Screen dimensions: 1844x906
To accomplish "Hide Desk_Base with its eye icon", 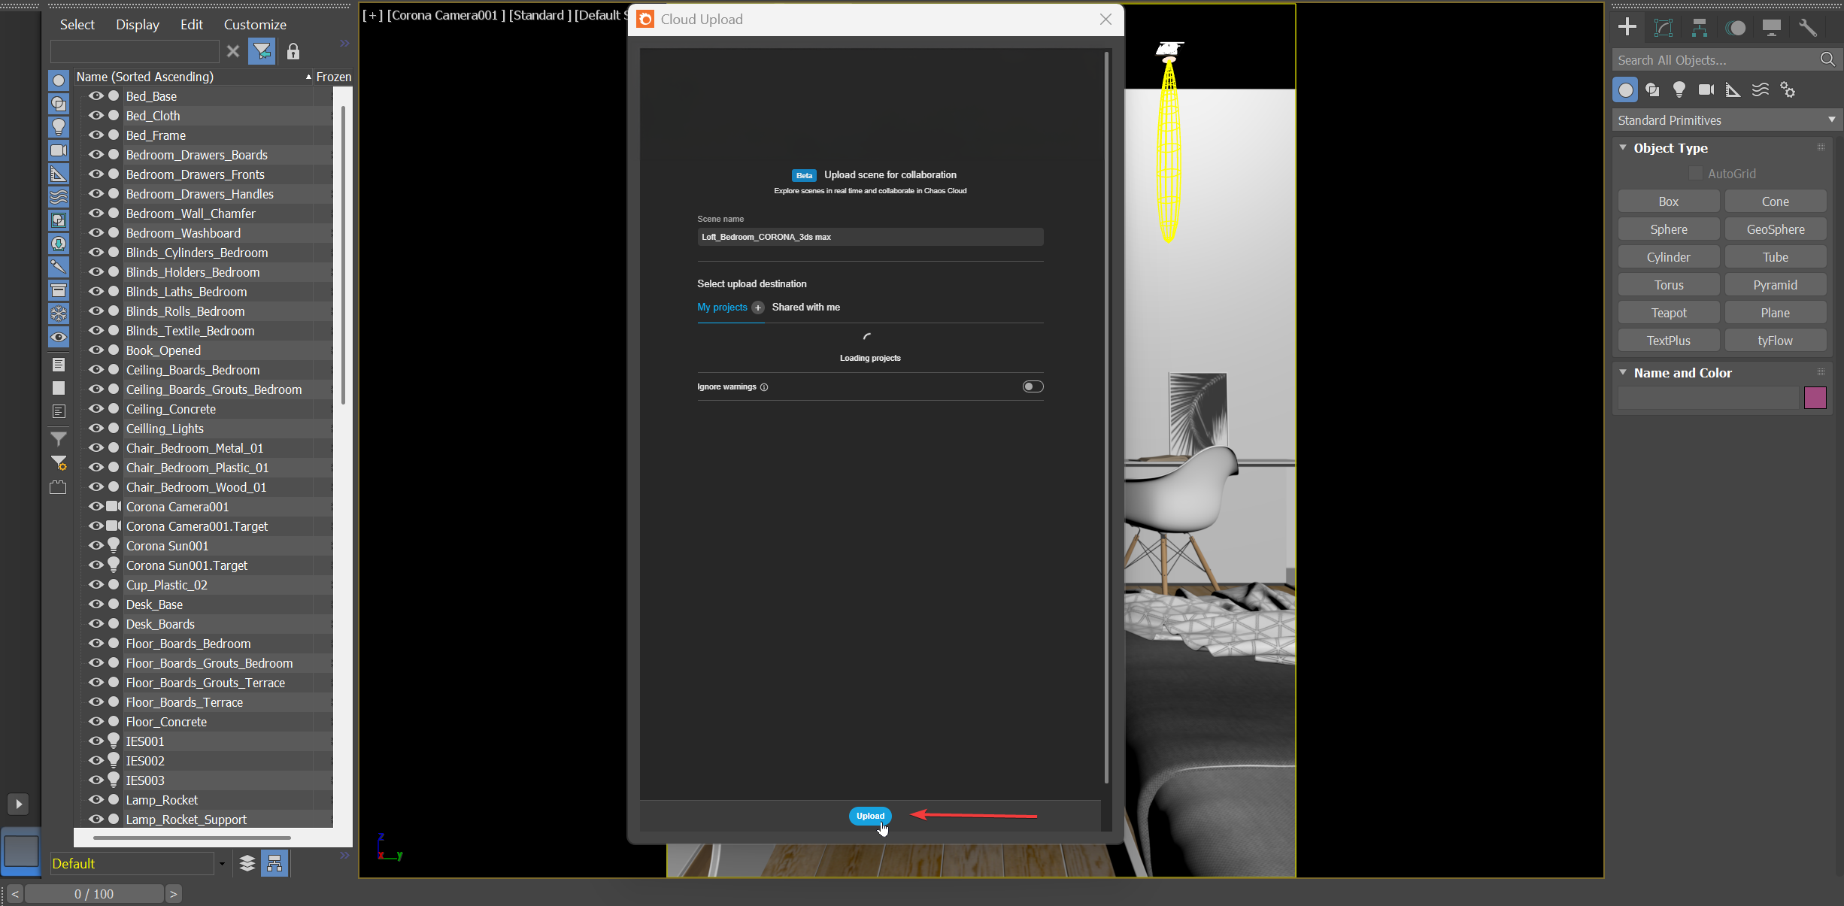I will [96, 604].
